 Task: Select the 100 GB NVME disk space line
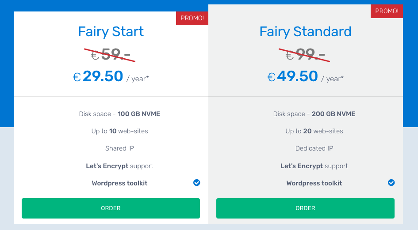(119, 114)
